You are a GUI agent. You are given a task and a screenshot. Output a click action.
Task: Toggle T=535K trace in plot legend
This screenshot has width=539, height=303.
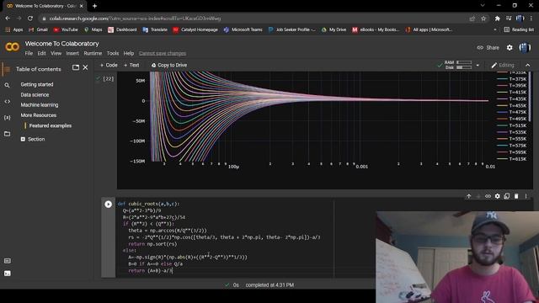(x=511, y=132)
